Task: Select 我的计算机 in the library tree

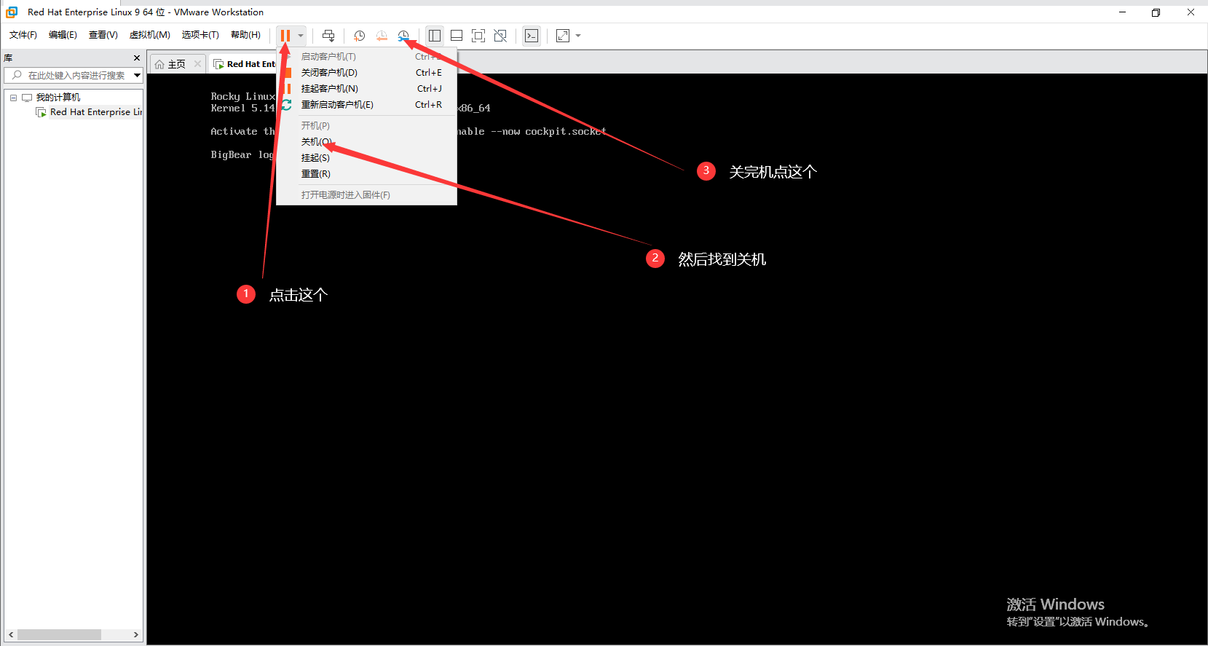Action: pyautogui.click(x=58, y=98)
